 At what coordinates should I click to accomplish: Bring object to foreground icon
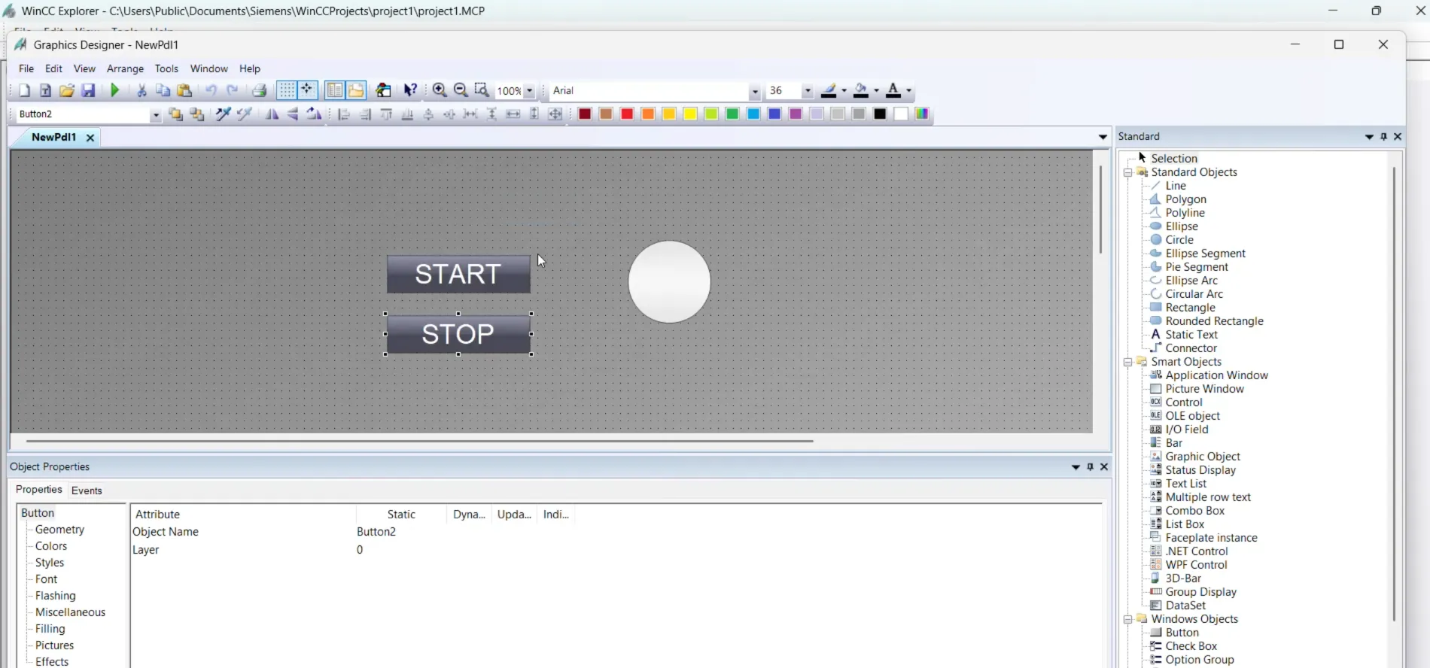click(x=175, y=114)
